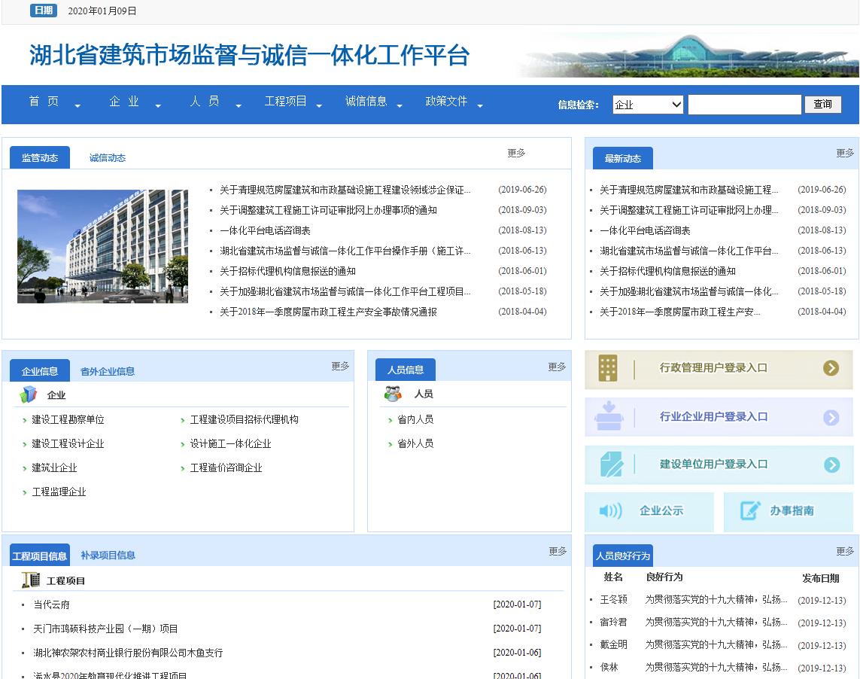Expand the 政策文件 navigation menu arrow
The height and width of the screenshot is (679, 860).
point(480,106)
